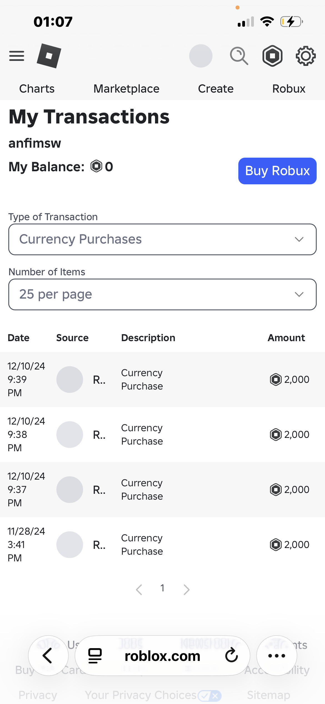
Task: Tap the 2,000 amount in the 9:39 PM row
Action: pyautogui.click(x=289, y=380)
